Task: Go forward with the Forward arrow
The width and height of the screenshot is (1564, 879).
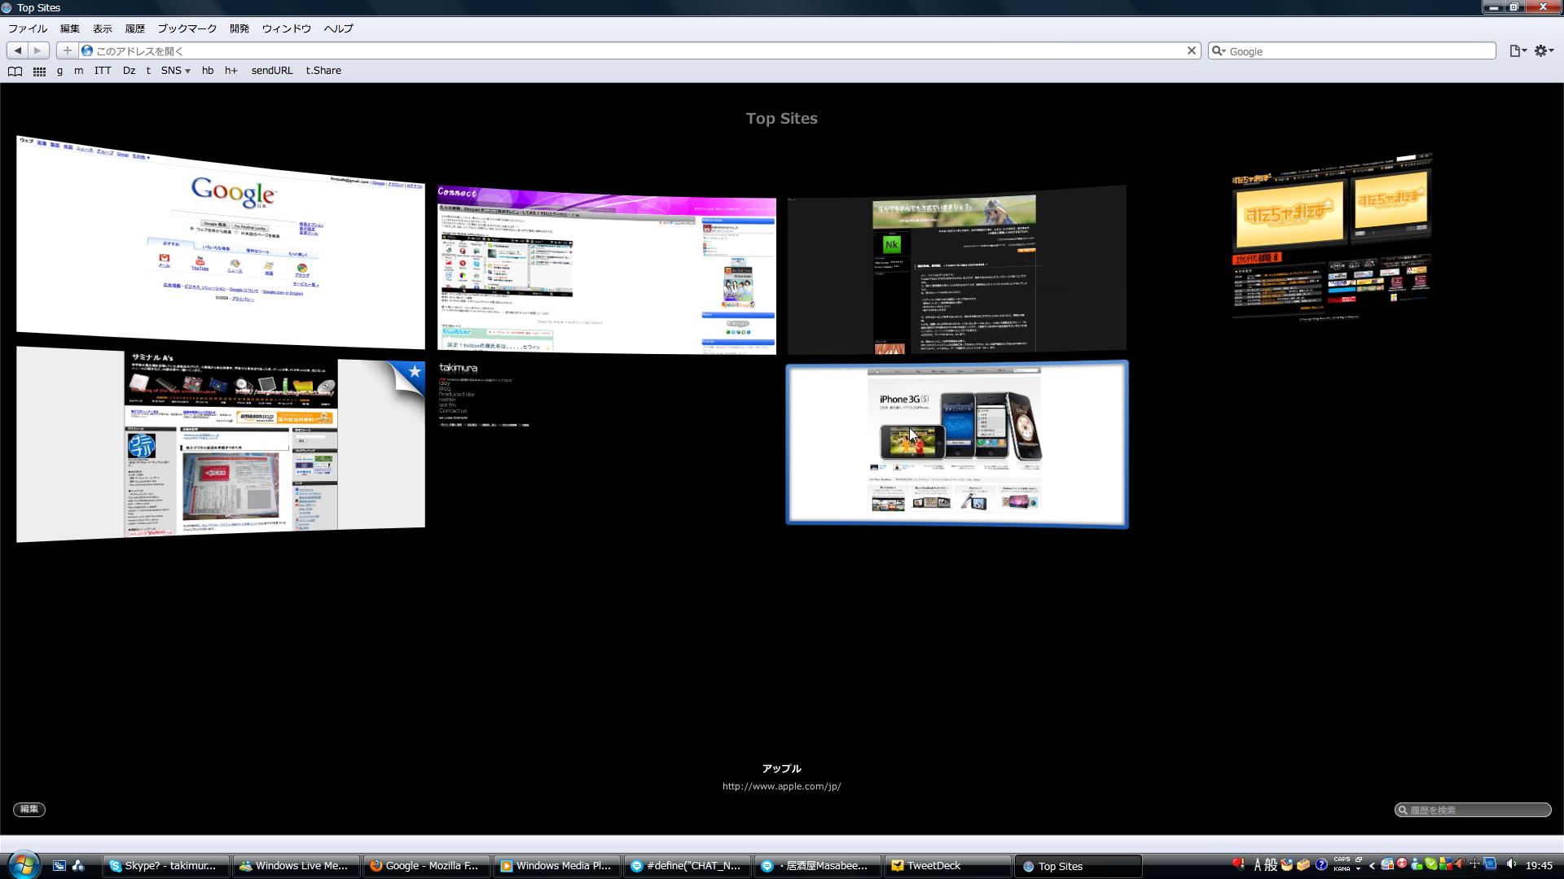Action: [38, 50]
